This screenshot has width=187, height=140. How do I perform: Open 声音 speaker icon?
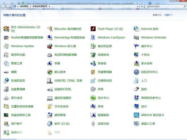tap(93, 89)
